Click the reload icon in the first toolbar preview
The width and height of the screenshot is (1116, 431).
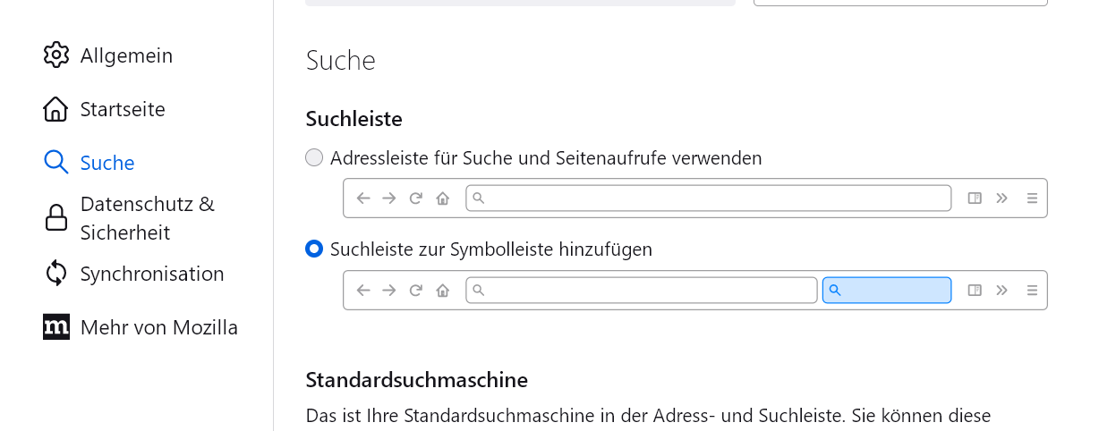(x=415, y=199)
